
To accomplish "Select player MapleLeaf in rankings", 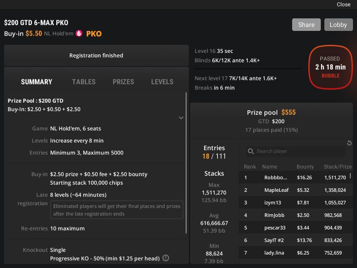I will [276, 190].
